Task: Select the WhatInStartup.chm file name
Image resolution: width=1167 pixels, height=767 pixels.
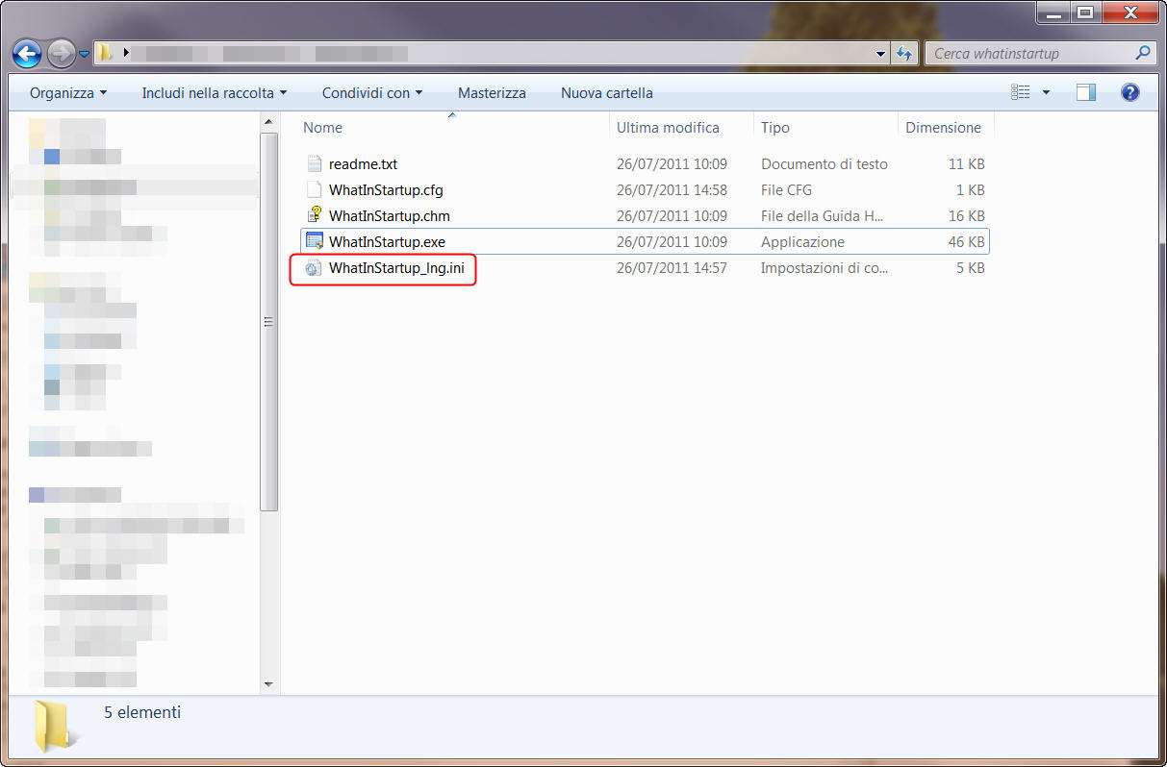Action: point(389,216)
